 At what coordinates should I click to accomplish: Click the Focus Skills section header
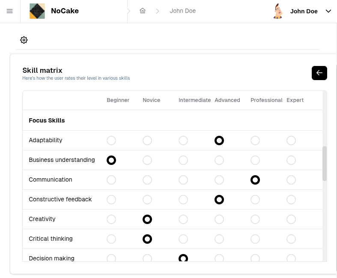point(47,120)
